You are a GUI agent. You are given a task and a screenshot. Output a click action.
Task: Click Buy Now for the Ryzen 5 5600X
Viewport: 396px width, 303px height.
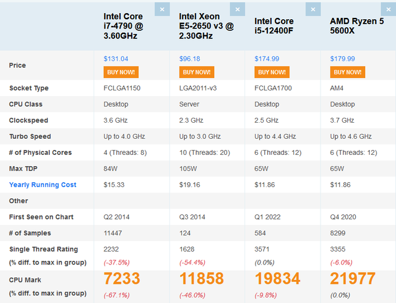tap(348, 72)
